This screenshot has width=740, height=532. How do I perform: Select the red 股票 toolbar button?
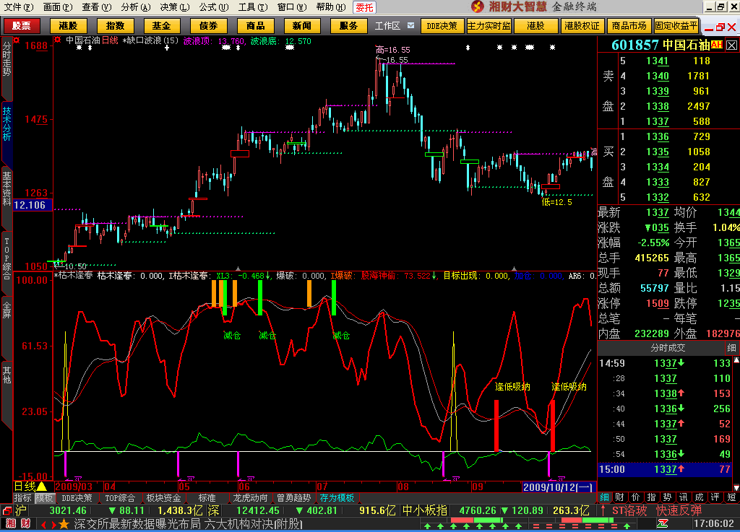(21, 26)
